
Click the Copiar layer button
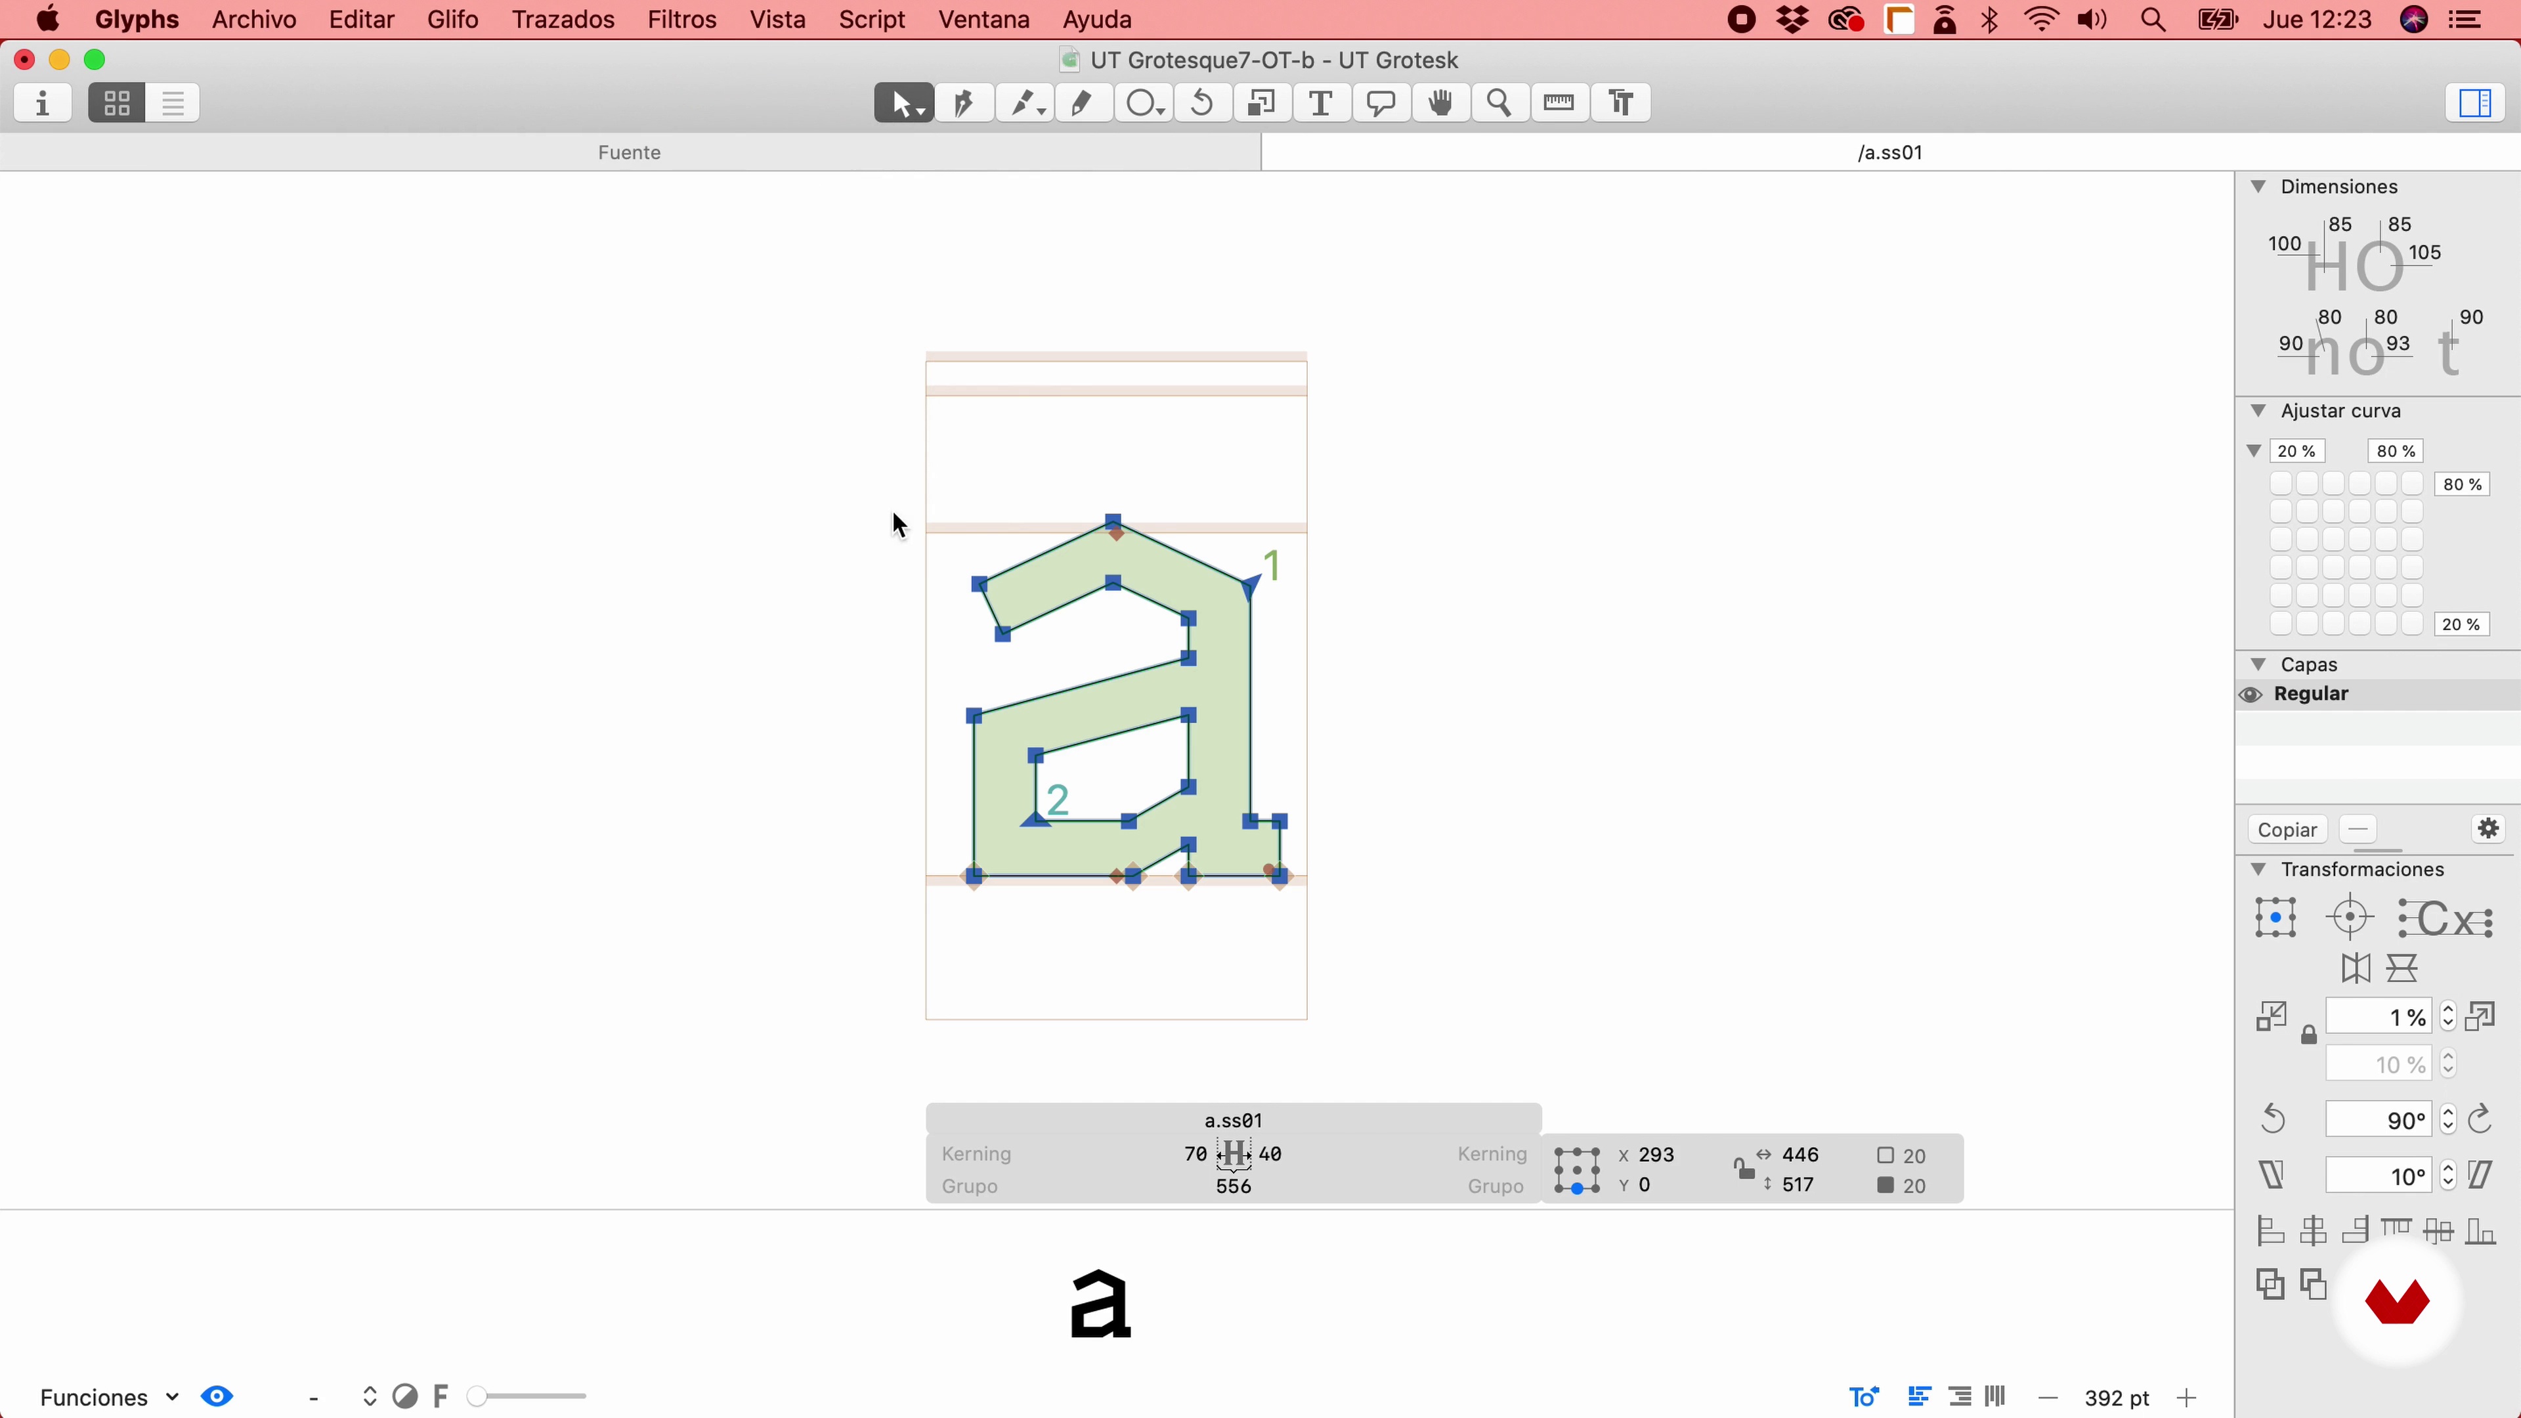tap(2287, 830)
